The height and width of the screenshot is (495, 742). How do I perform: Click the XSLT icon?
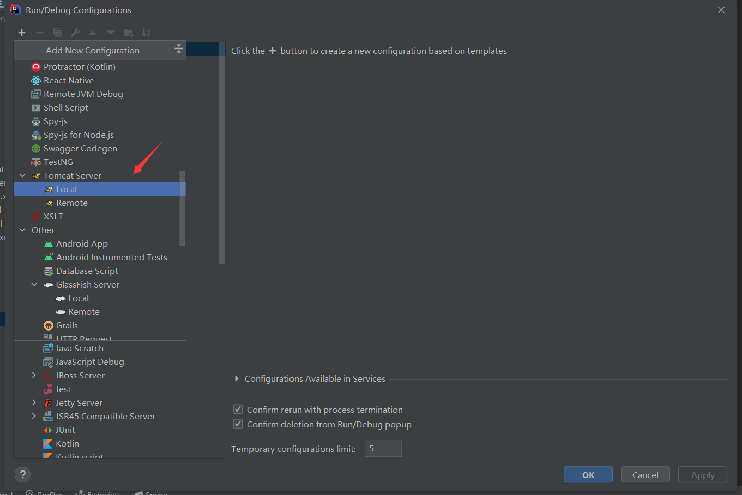36,217
